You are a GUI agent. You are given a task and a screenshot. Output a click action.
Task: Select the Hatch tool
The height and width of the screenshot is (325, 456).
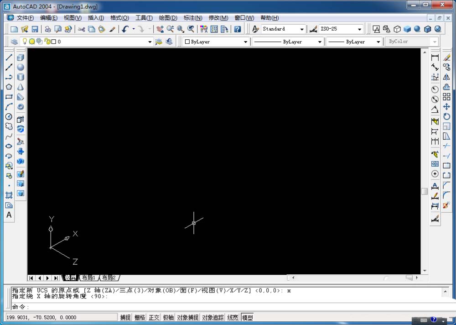pos(9,195)
